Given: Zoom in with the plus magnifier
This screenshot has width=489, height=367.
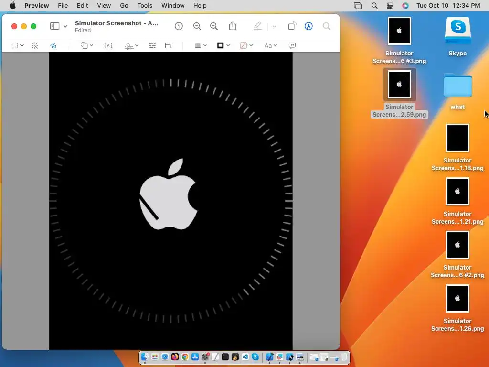Looking at the screenshot, I should tap(214, 26).
